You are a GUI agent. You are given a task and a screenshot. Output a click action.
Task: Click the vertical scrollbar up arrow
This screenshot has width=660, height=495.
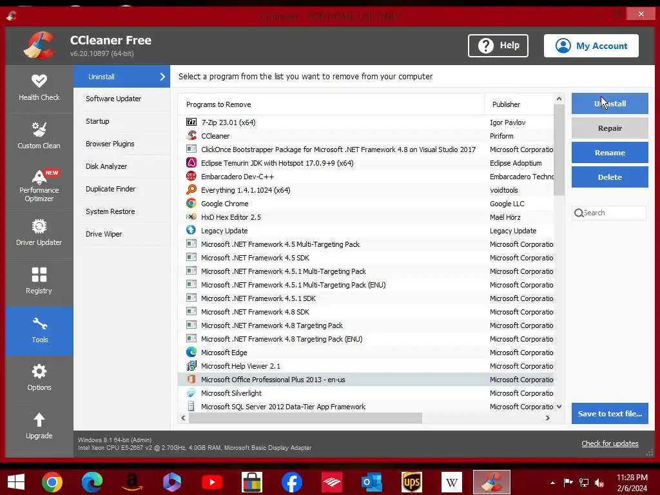coord(559,99)
